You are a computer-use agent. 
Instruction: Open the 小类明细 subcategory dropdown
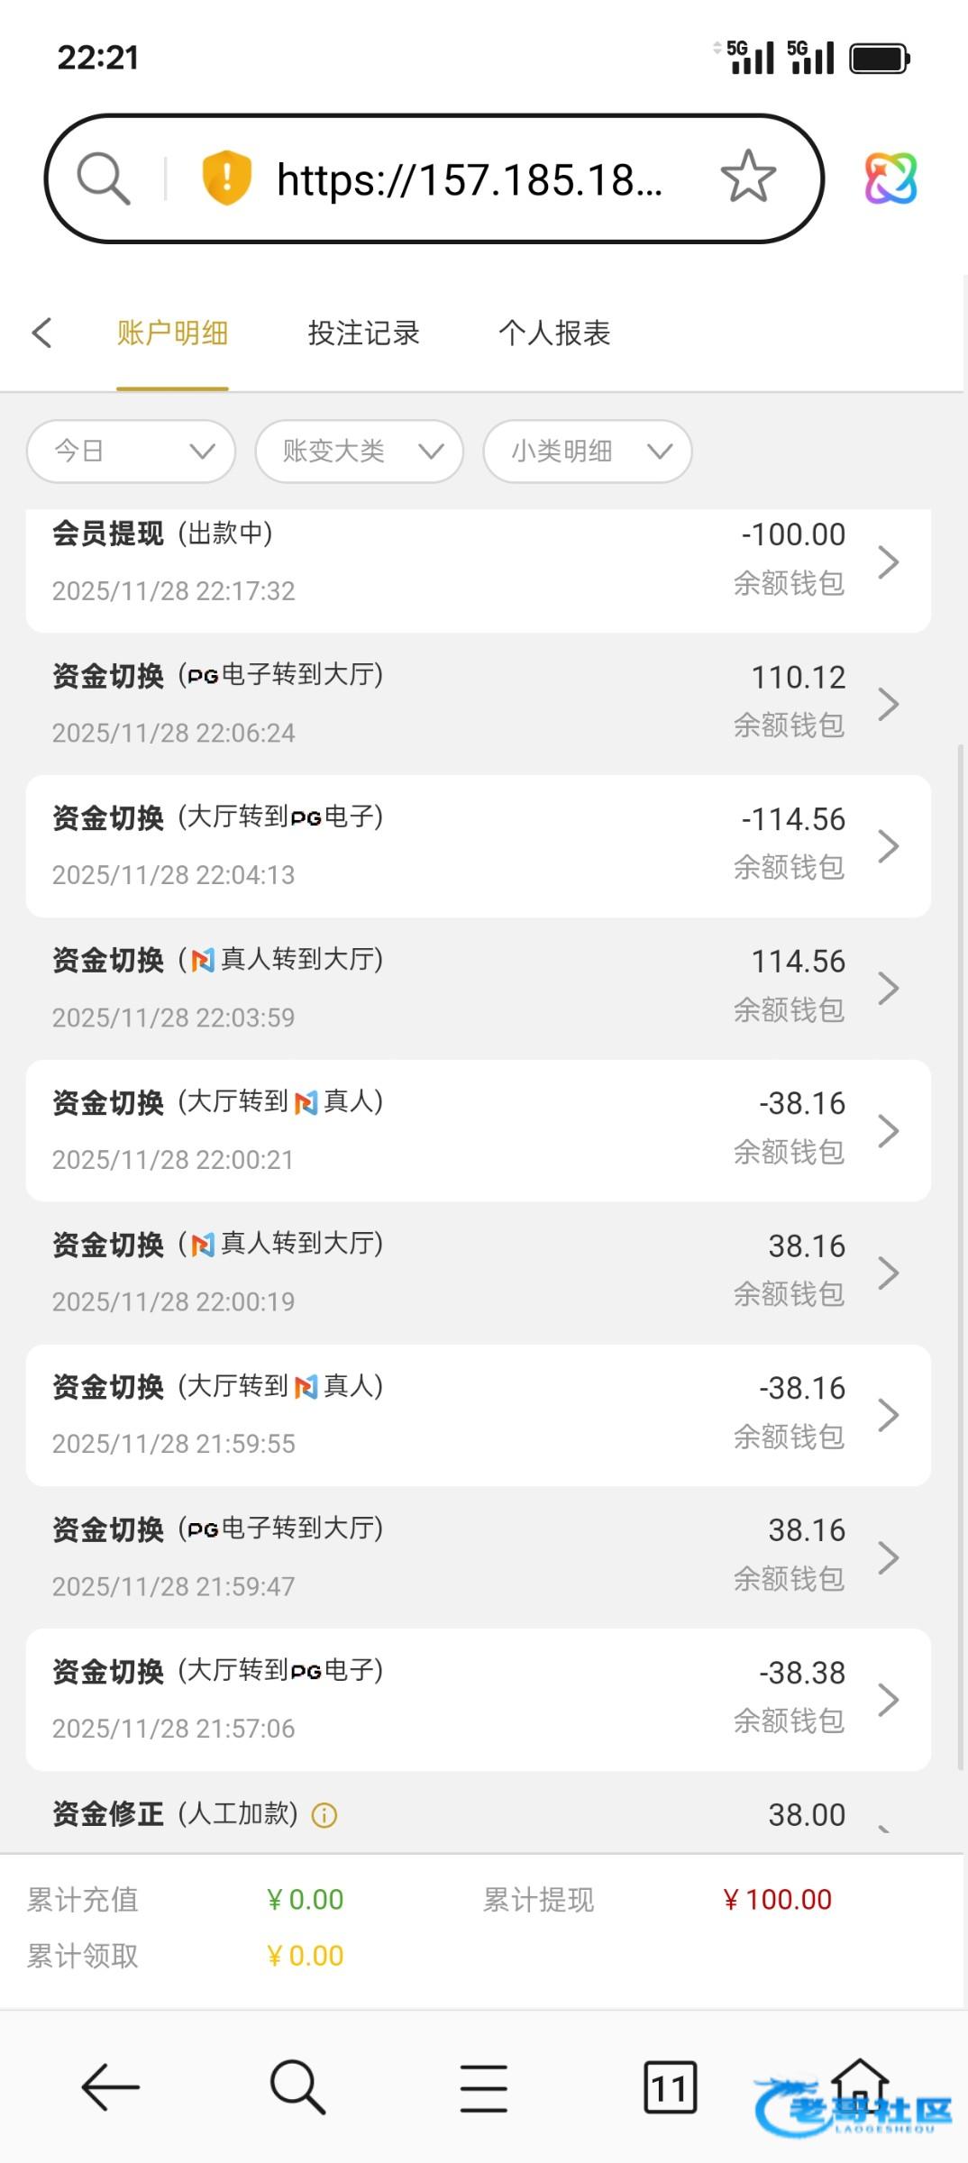point(588,451)
